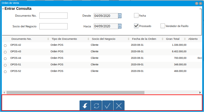Screen dimensions: 204x112
Task: Sort by Gran Total column arrows
Action: pyautogui.click(x=185, y=39)
